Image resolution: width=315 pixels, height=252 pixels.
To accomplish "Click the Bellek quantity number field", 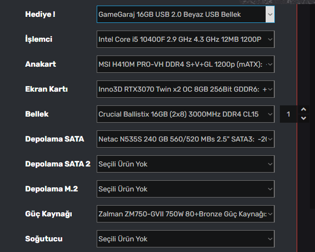I will (x=289, y=114).
